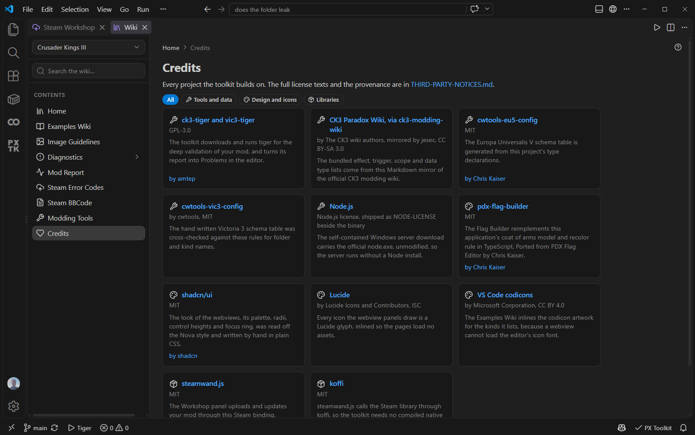
Task: Open the errors and warnings counter
Action: (x=114, y=428)
